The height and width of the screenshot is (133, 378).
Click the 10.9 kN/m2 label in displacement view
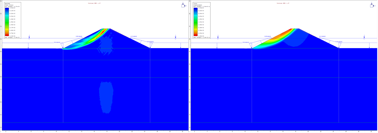click(x=246, y=42)
